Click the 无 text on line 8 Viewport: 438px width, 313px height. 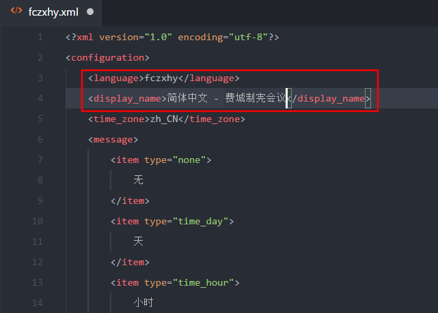coord(139,180)
